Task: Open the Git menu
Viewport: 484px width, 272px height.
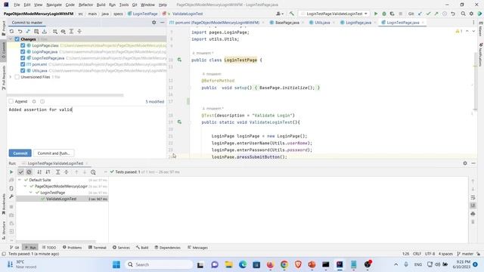Action: click(x=135, y=5)
